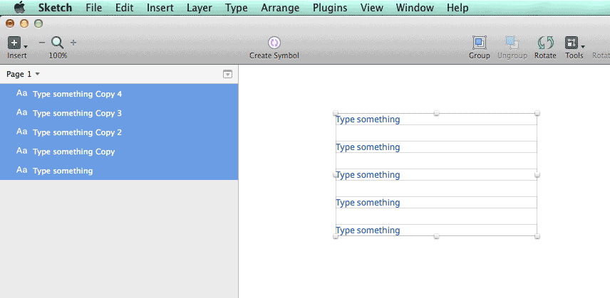Open the Apple menu
Image resolution: width=610 pixels, height=298 pixels.
coord(19,7)
